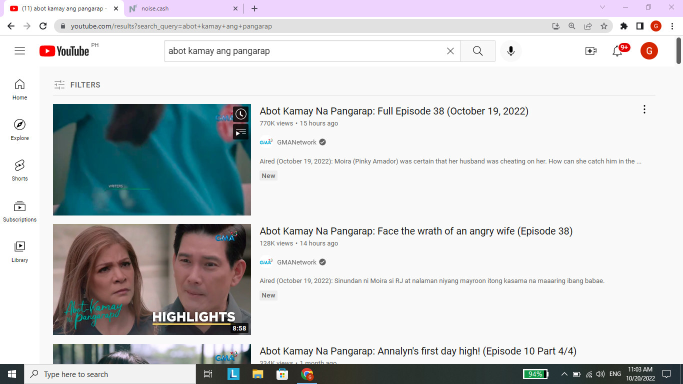Open Explore in the sidebar
Viewport: 683px width, 384px height.
tap(20, 130)
